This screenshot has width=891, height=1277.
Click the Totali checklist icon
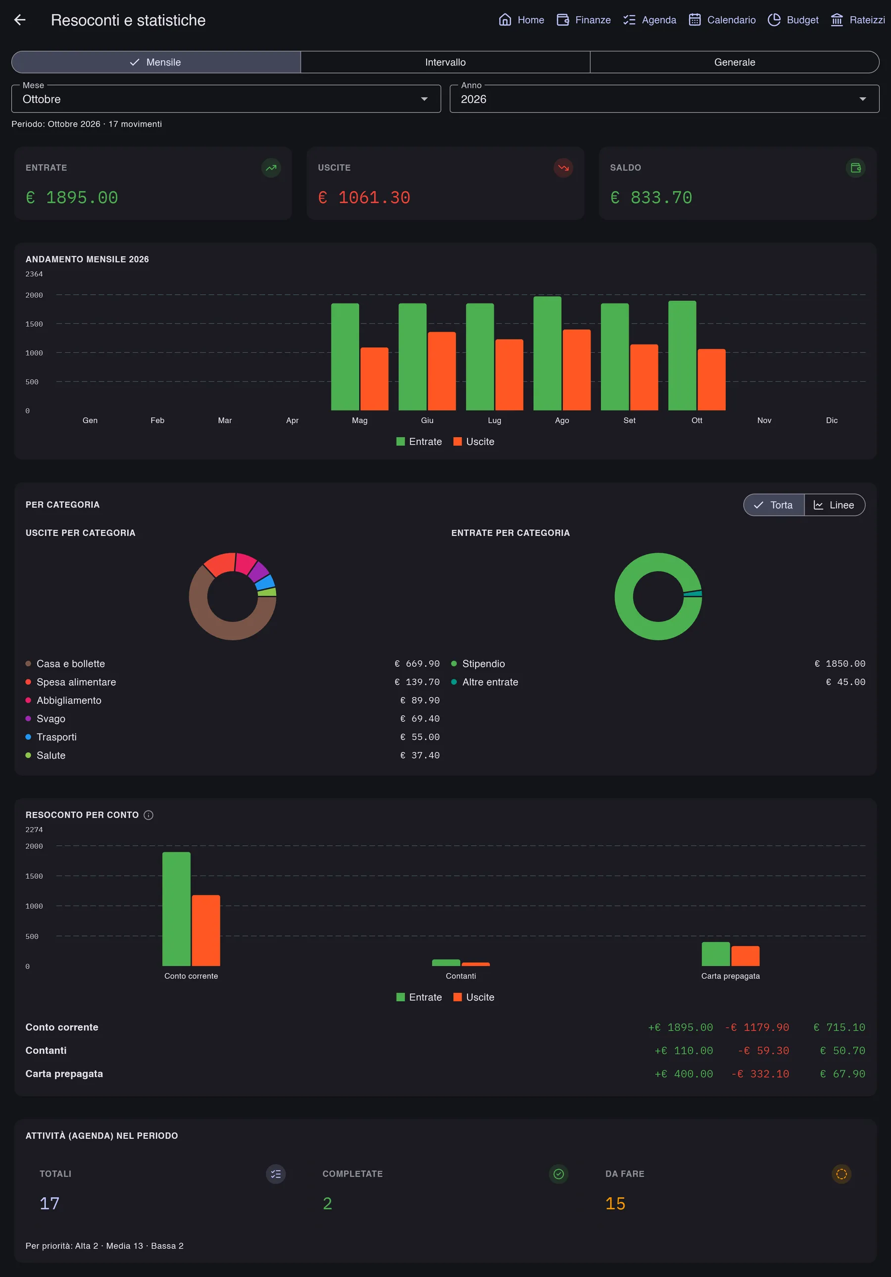click(x=276, y=1174)
